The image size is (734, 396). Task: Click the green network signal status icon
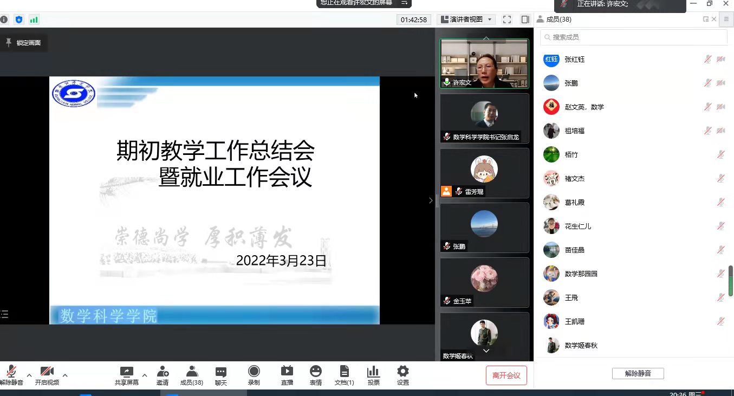click(x=34, y=20)
